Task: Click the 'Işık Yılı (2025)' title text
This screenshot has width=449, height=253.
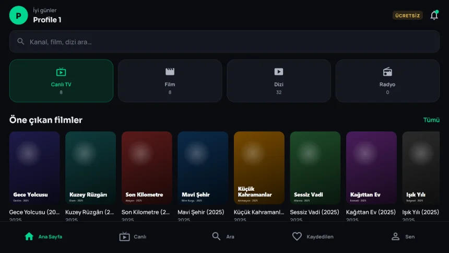Action: point(420,212)
